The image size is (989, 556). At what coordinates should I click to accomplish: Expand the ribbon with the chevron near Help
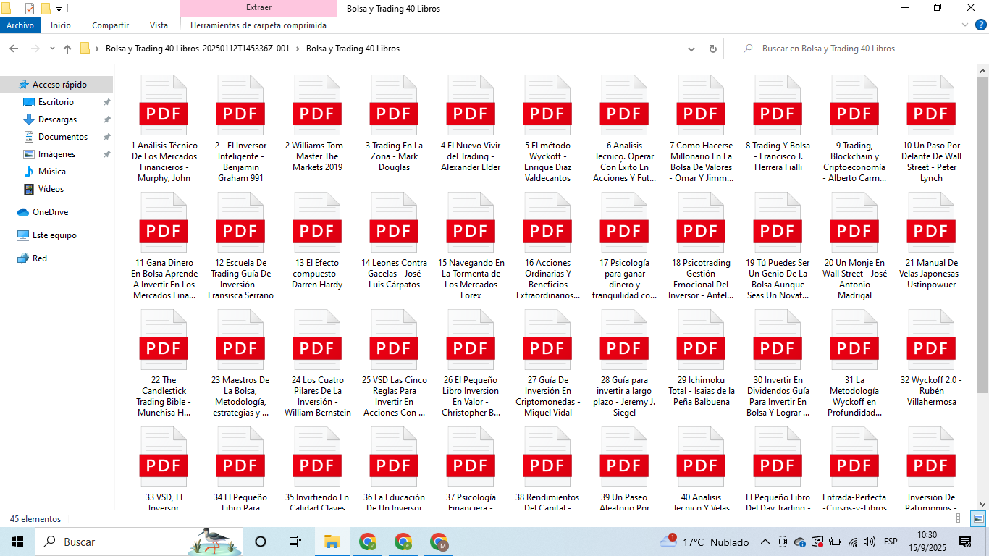[x=966, y=25]
